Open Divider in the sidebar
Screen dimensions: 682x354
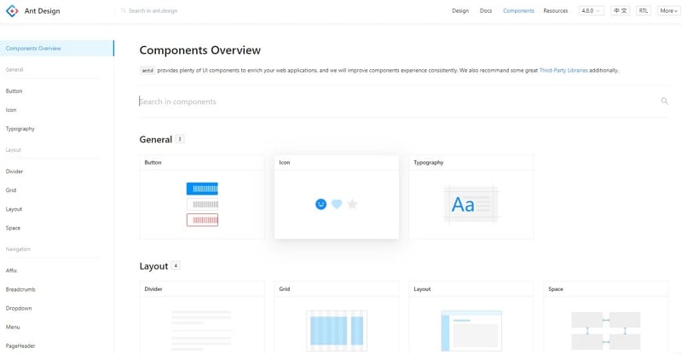click(14, 171)
